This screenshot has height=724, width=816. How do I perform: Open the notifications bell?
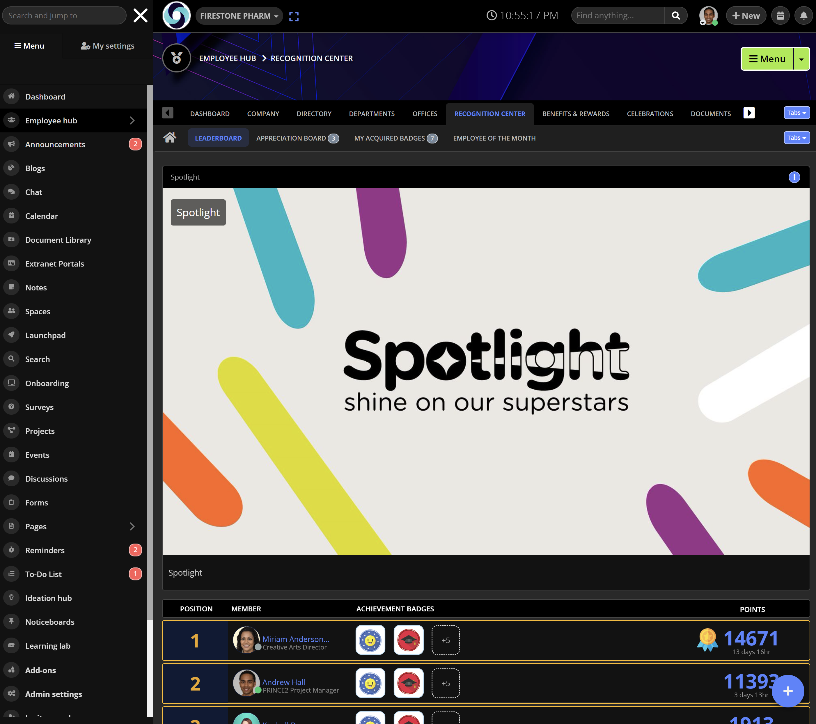pyautogui.click(x=803, y=16)
